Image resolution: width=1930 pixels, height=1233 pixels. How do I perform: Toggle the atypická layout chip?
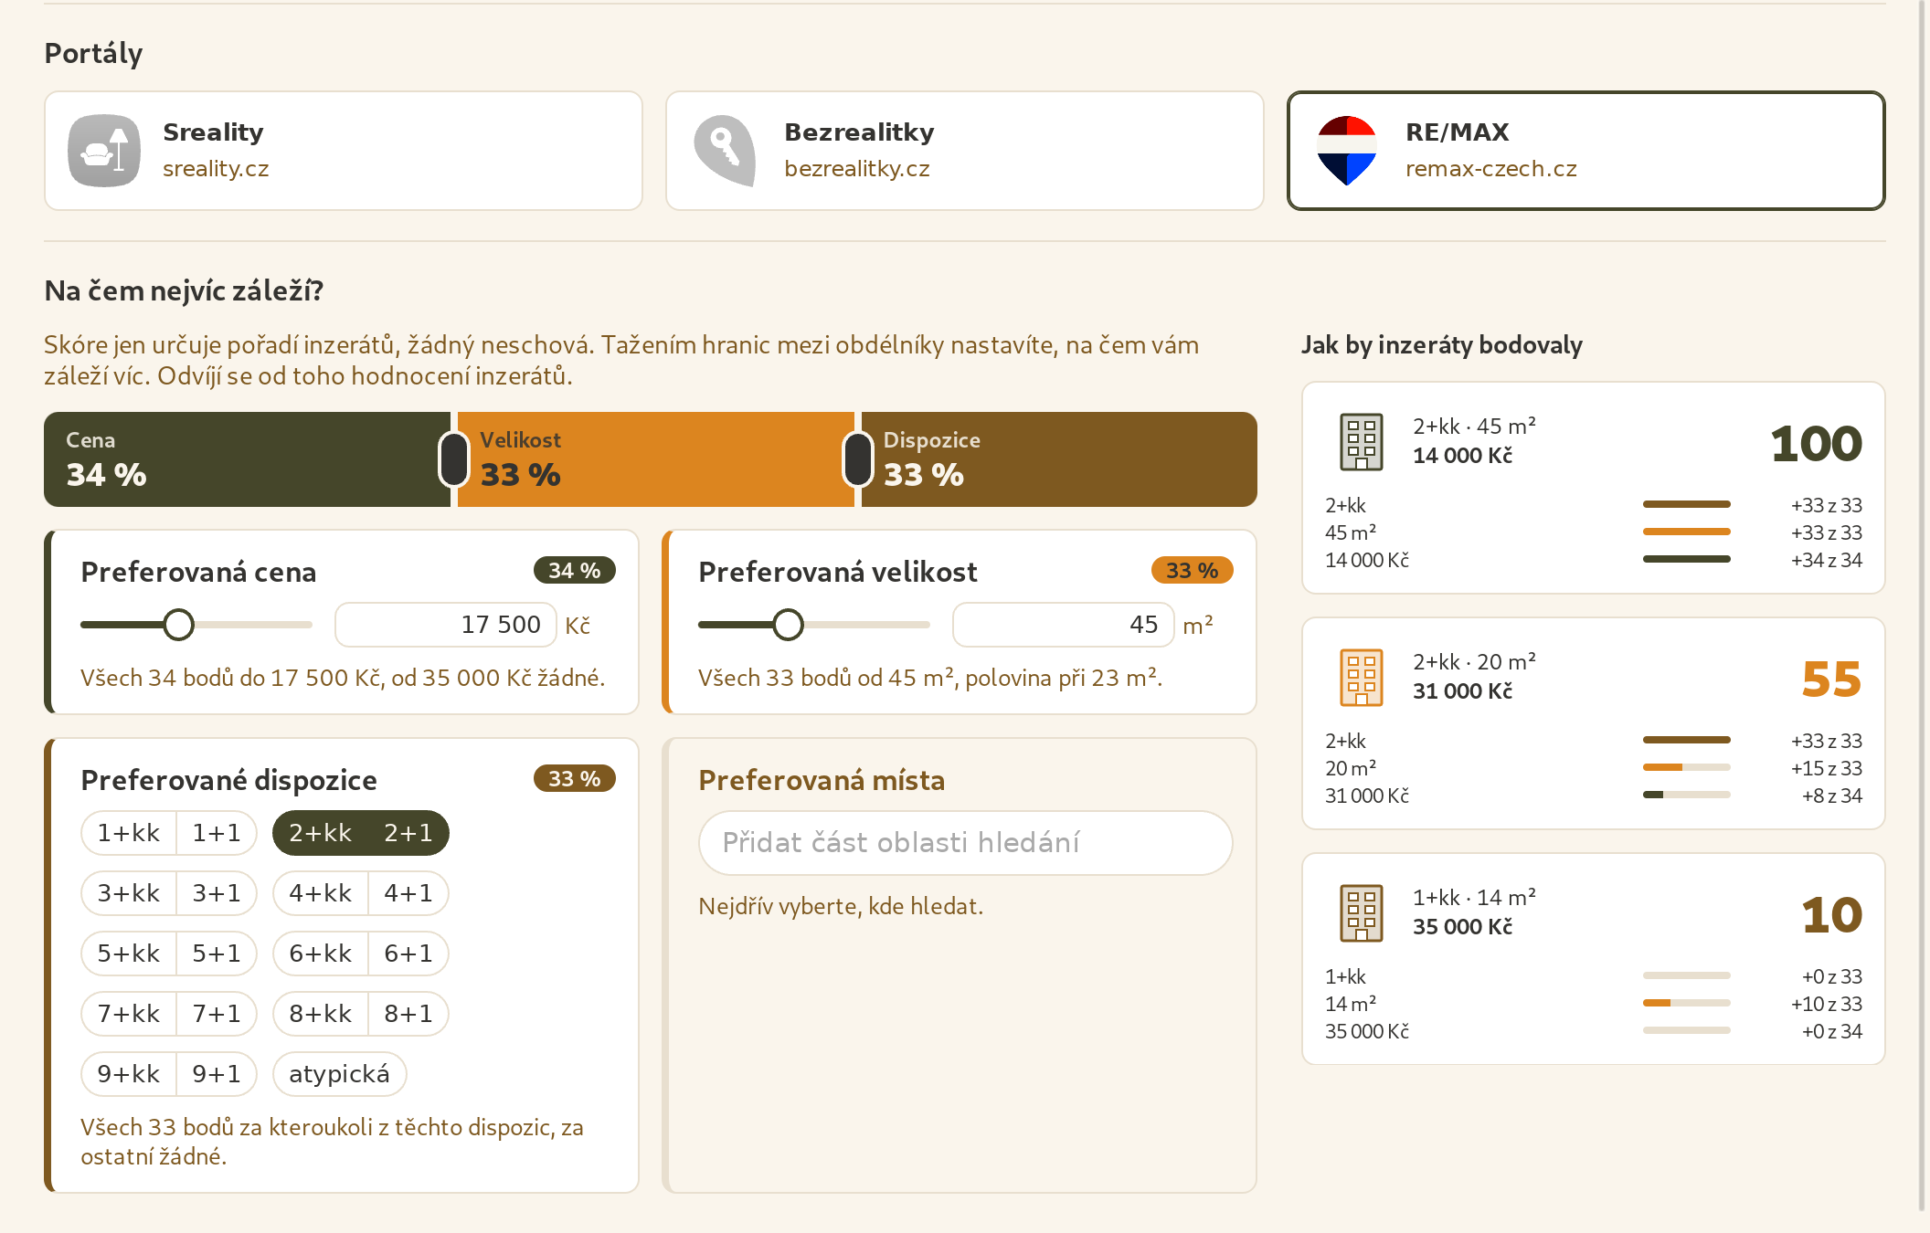pyautogui.click(x=339, y=1074)
